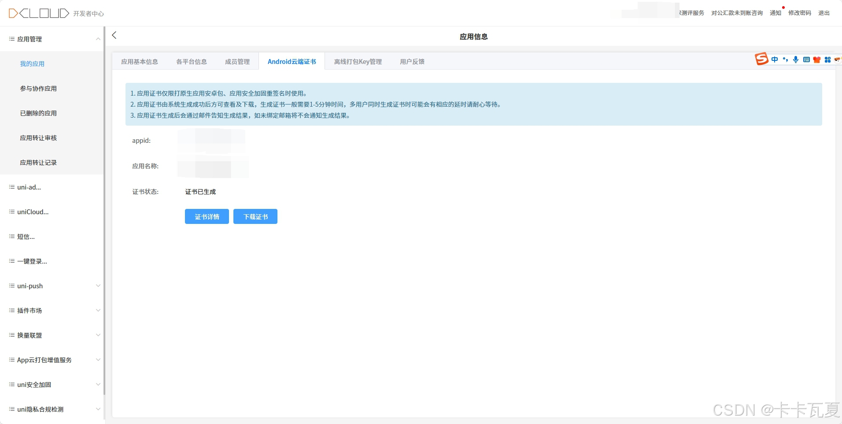This screenshot has width=842, height=424.
Task: Click the 应用管理 hamburger icon
Action: point(11,39)
